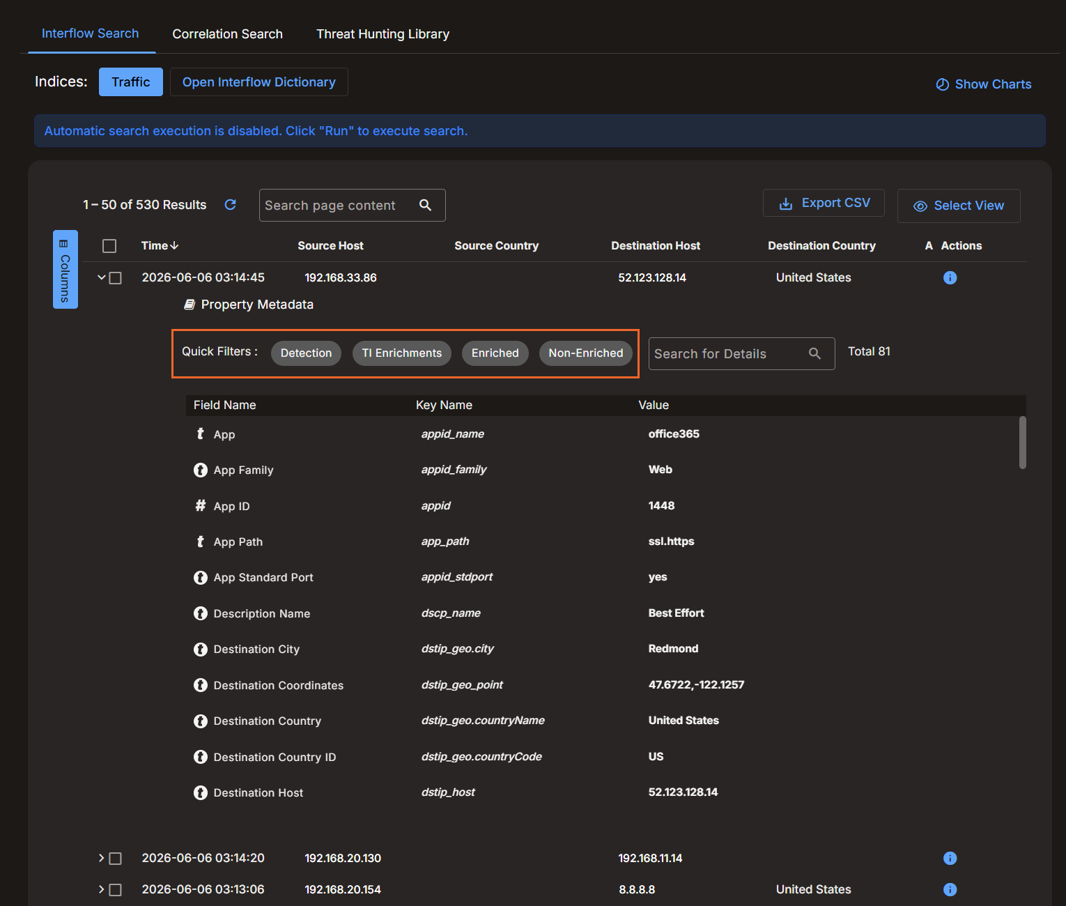Check the 03:14:20 row checkbox
The image size is (1066, 906).
tap(116, 859)
